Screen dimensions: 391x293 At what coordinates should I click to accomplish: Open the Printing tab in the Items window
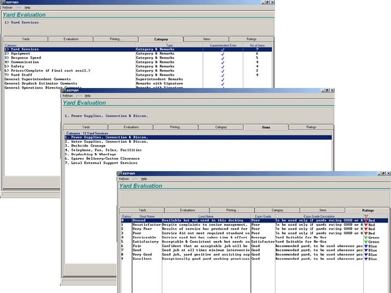(x=176, y=127)
